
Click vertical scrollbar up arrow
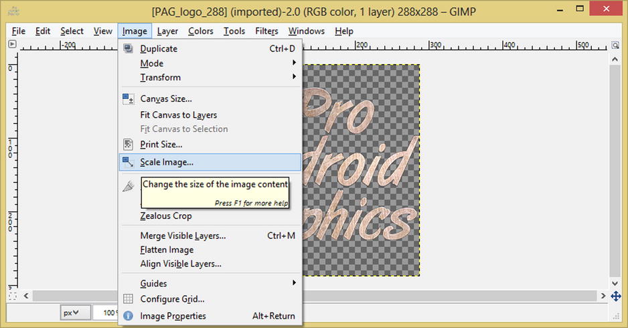click(615, 60)
